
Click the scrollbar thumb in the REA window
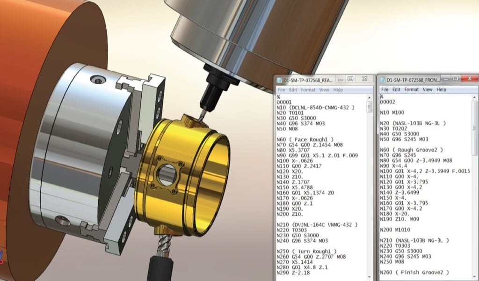[x=370, y=107]
